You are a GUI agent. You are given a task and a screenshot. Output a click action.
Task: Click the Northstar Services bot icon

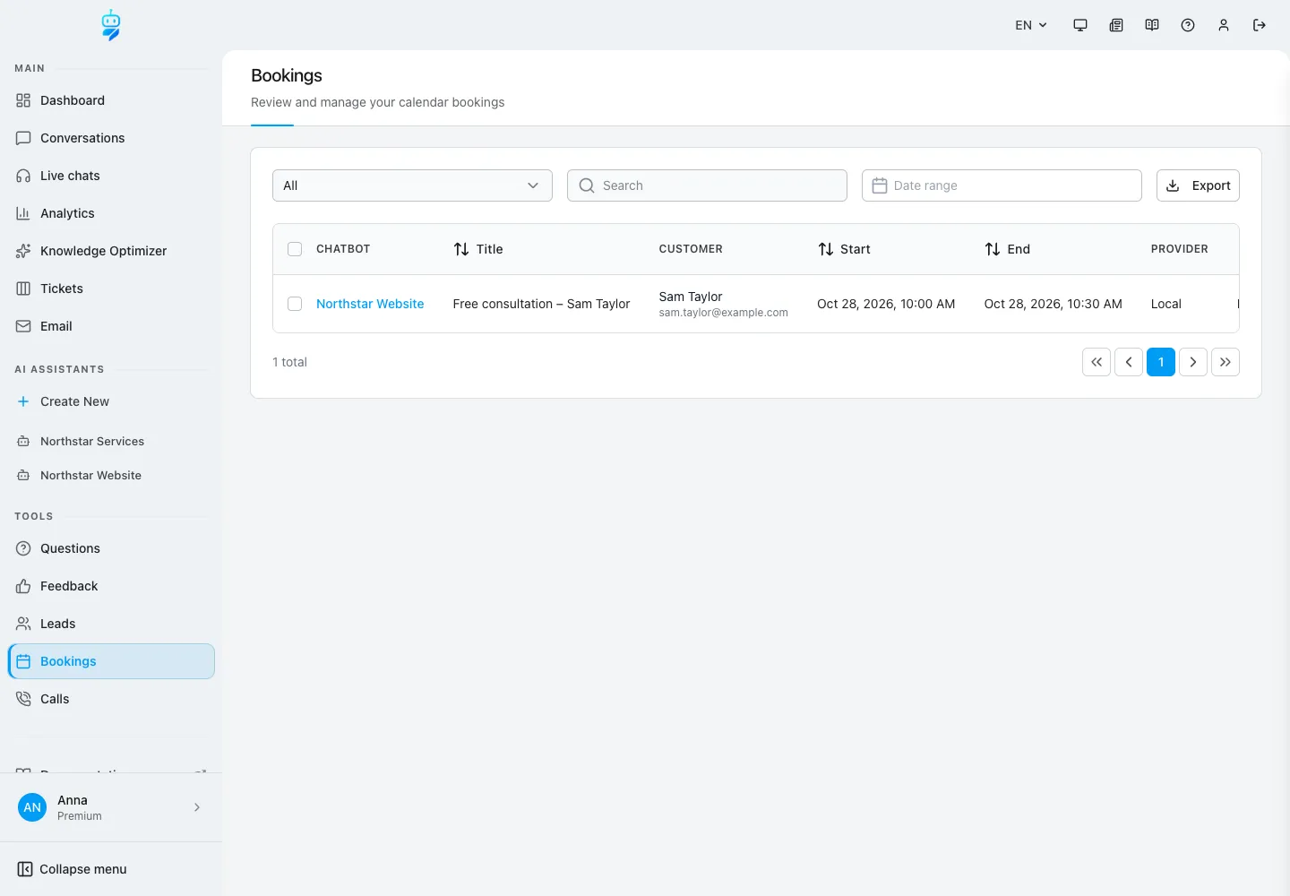23,442
